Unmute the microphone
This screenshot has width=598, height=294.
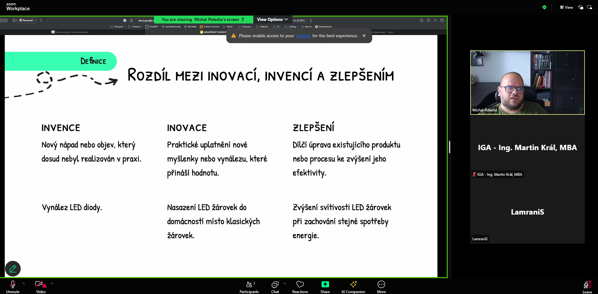coord(13,286)
